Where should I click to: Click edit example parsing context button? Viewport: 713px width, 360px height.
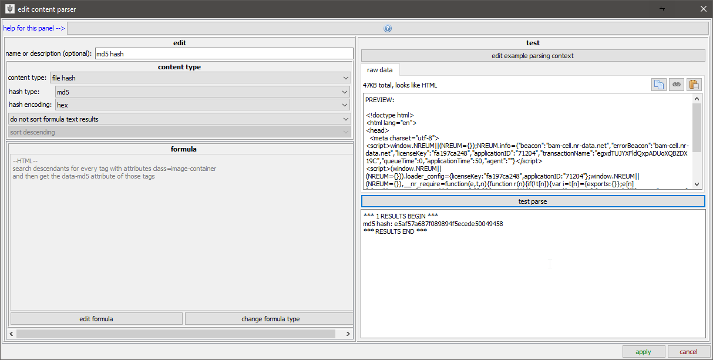[533, 56]
